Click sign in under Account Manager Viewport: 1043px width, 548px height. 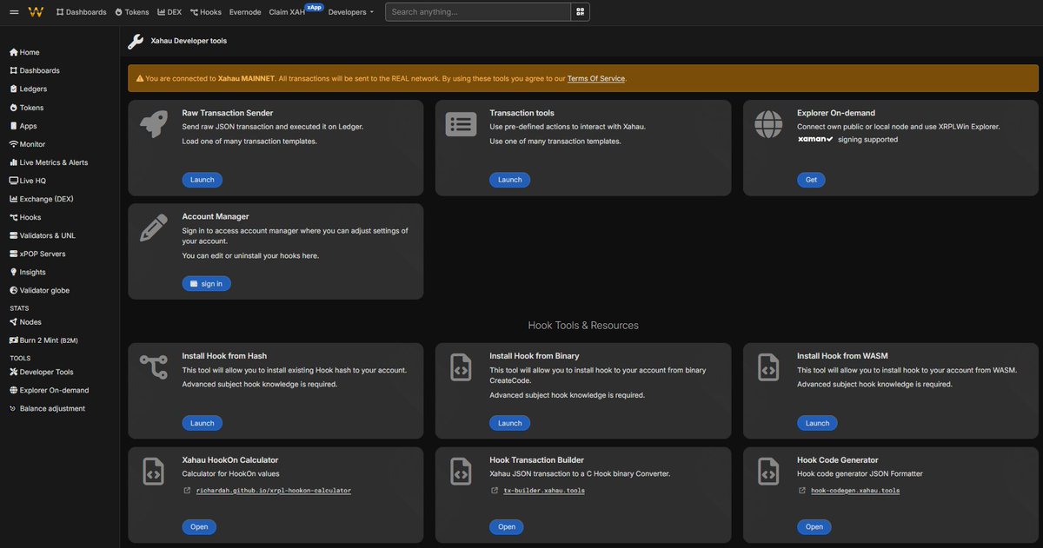click(x=207, y=284)
